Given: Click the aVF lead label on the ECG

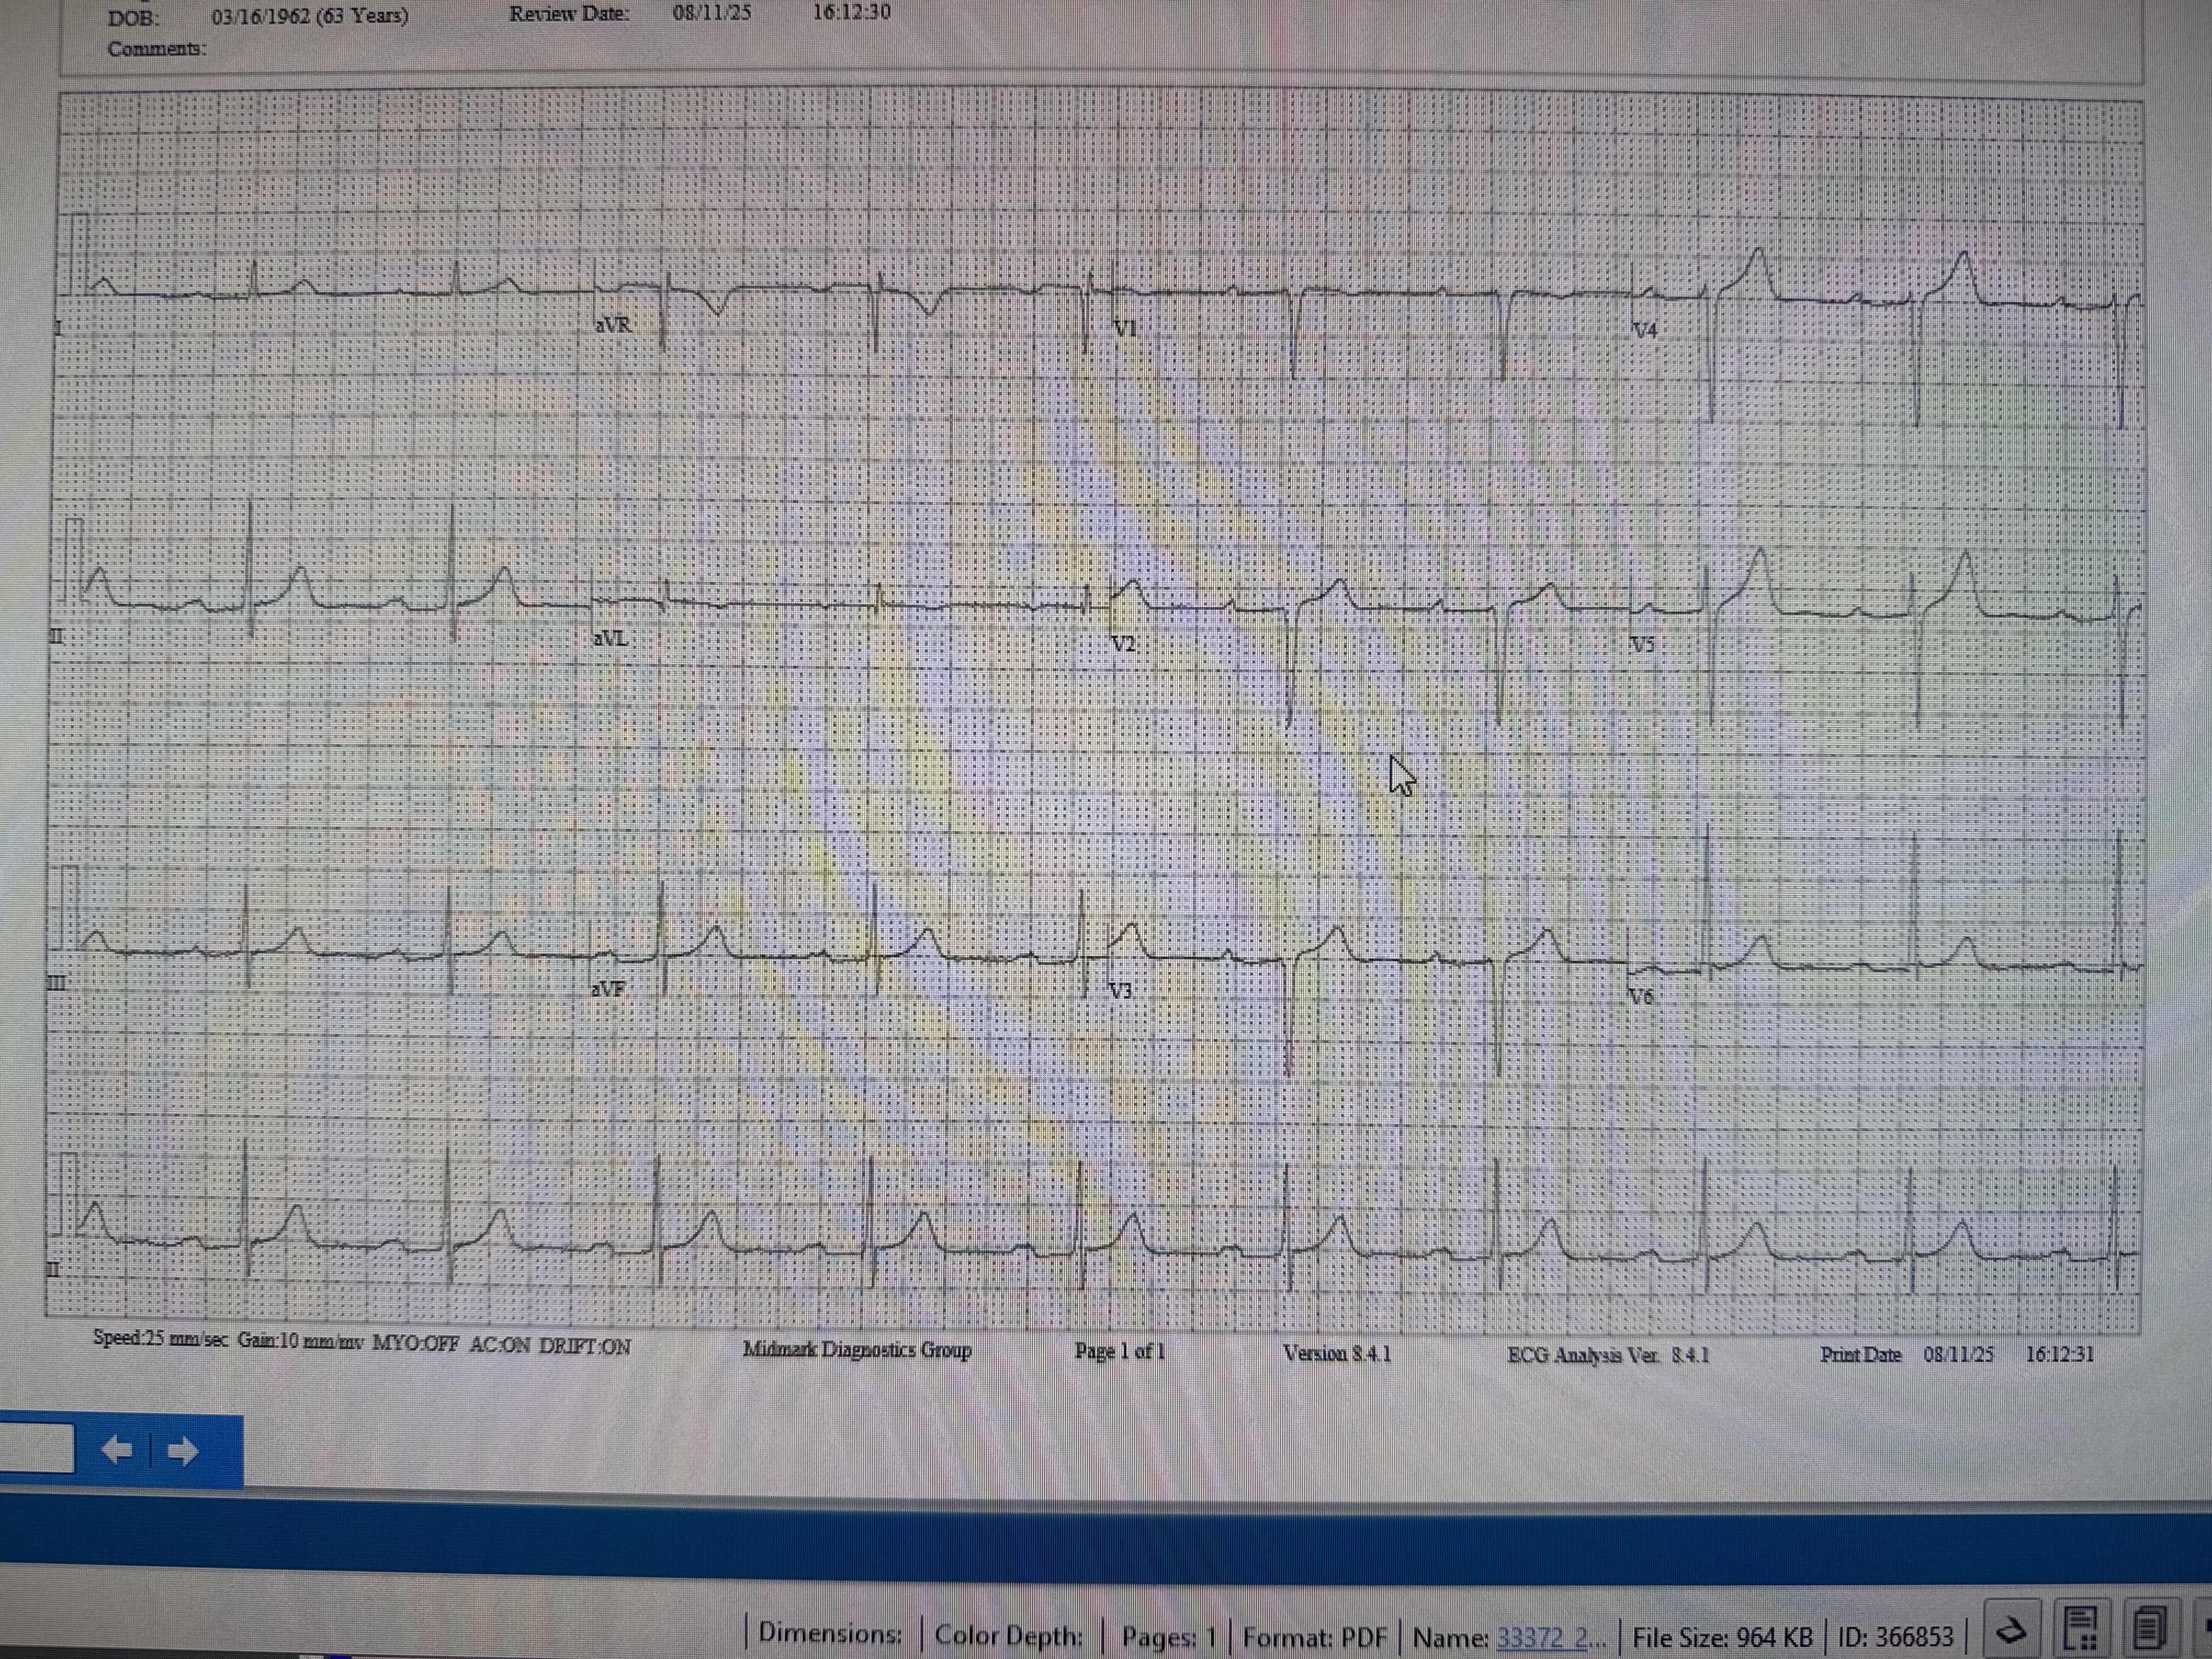Looking at the screenshot, I should (608, 989).
